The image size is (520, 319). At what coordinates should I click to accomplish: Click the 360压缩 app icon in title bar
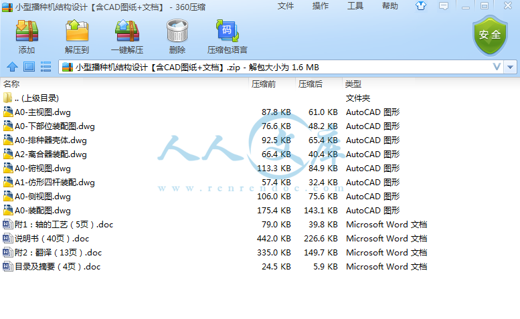click(x=7, y=7)
